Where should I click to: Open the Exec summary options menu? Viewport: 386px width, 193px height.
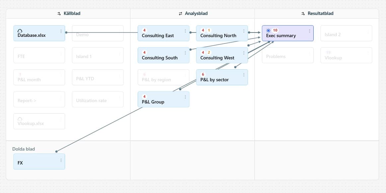(309, 31)
